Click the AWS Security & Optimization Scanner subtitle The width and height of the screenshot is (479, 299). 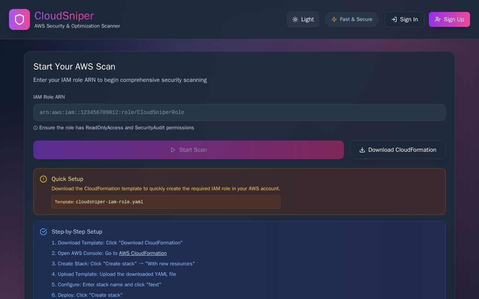click(77, 26)
